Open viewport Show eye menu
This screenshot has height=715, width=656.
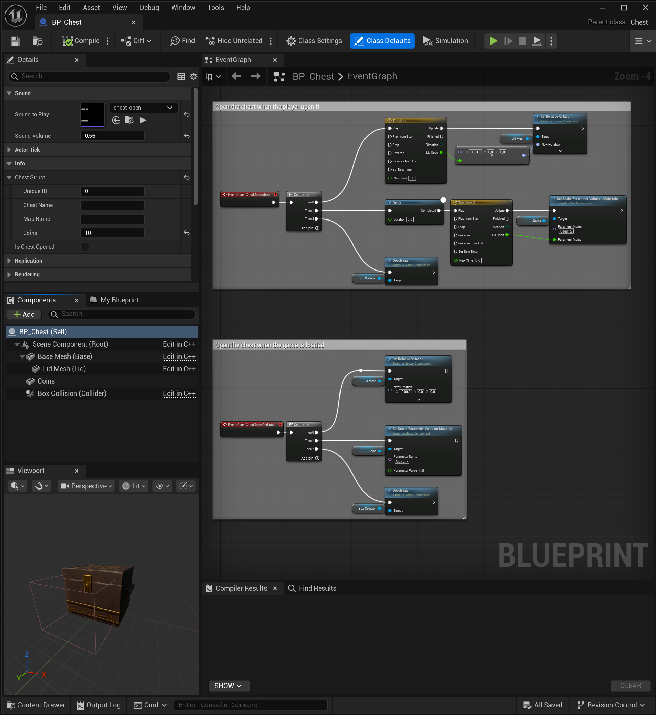(162, 486)
